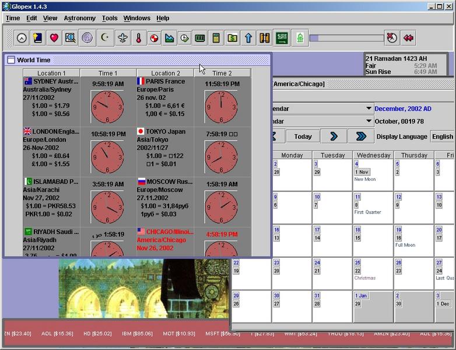Viewport: 456px width, 350px height.
Task: Go to next month with single arrow
Action: coord(334,136)
